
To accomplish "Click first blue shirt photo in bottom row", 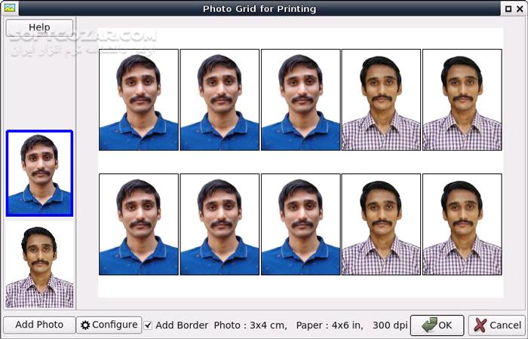I will [x=139, y=224].
